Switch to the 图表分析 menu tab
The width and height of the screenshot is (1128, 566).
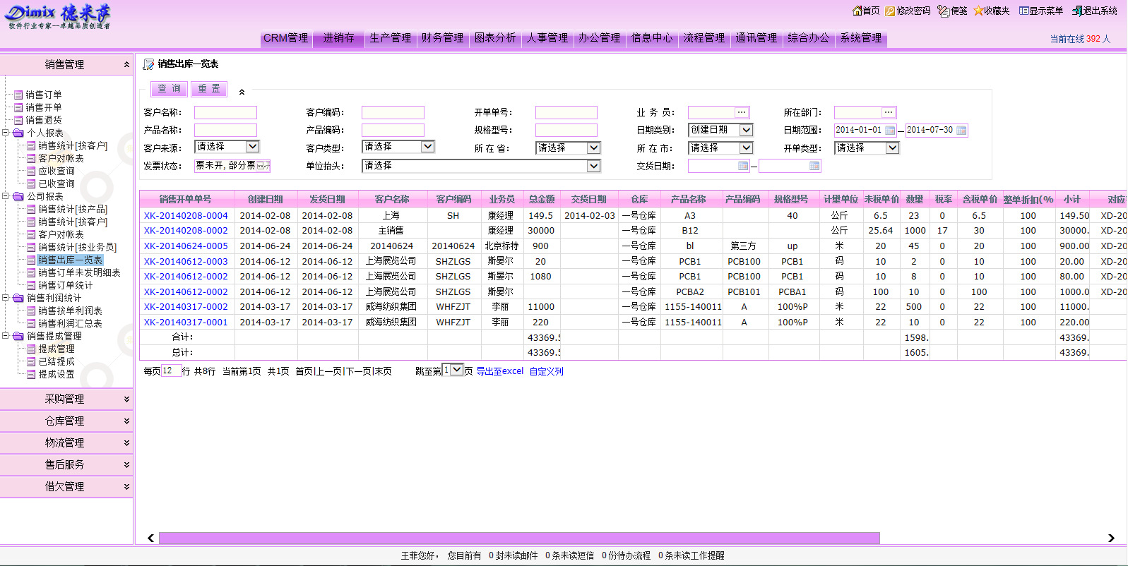[x=495, y=38]
